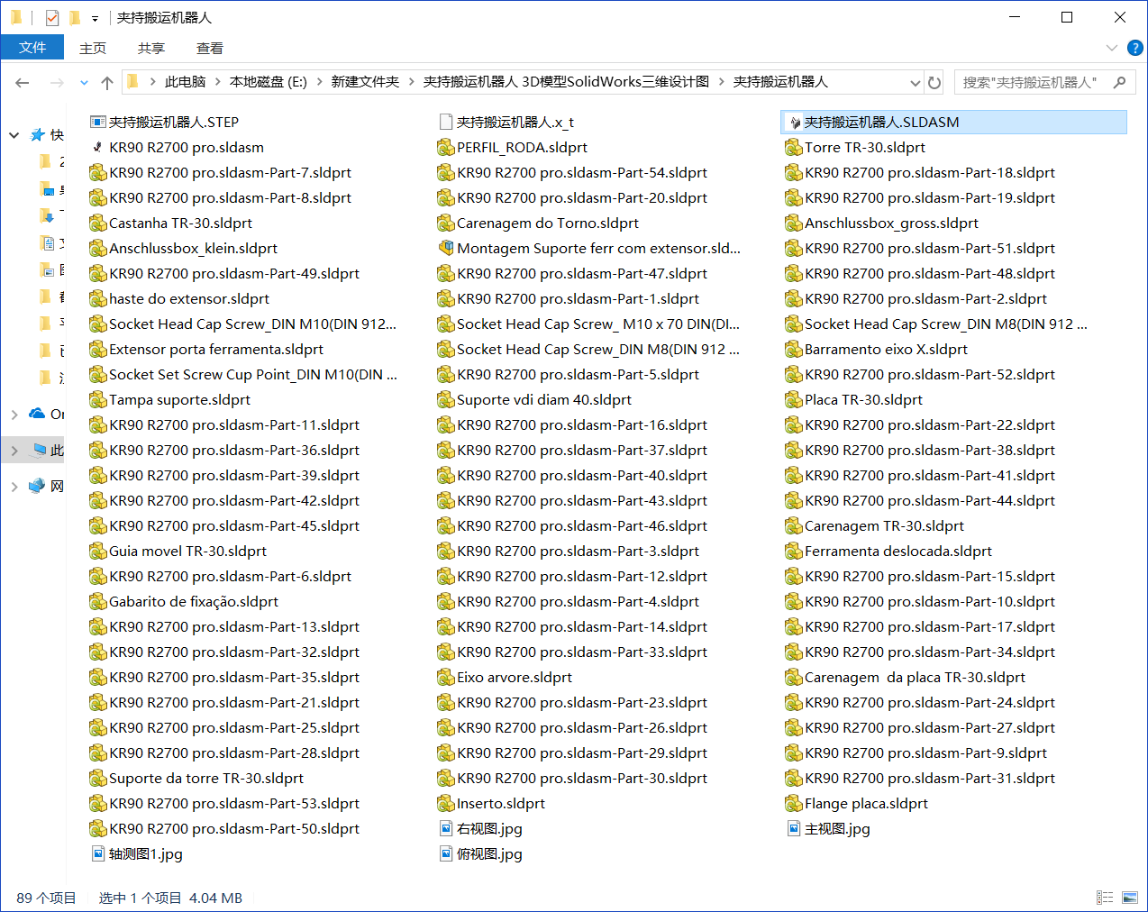This screenshot has height=912, width=1148.
Task: Select Tampa suporte.sldprt file name
Action: click(x=179, y=400)
